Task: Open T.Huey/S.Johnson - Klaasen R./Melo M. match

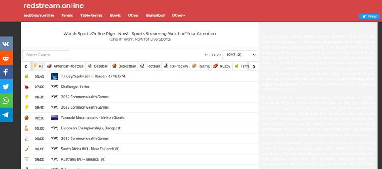Action: (x=93, y=76)
